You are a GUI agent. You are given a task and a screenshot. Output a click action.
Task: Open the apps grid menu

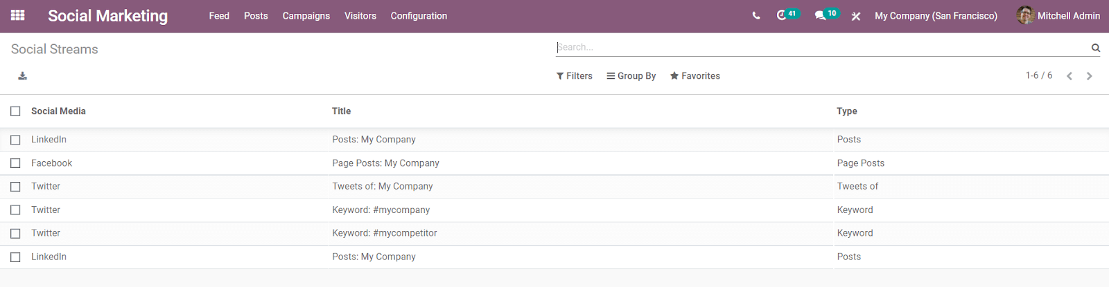[x=18, y=15]
